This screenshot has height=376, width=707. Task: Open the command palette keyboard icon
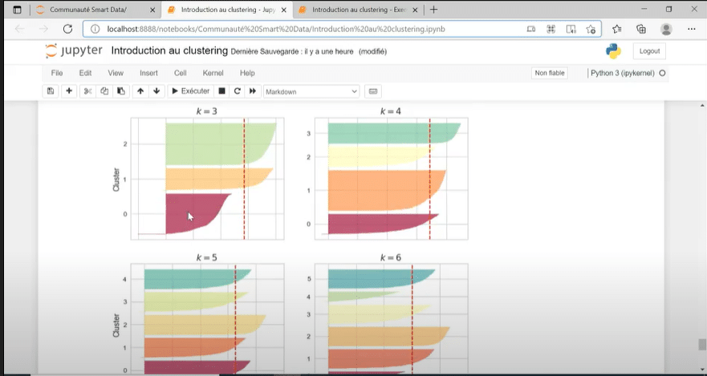372,91
